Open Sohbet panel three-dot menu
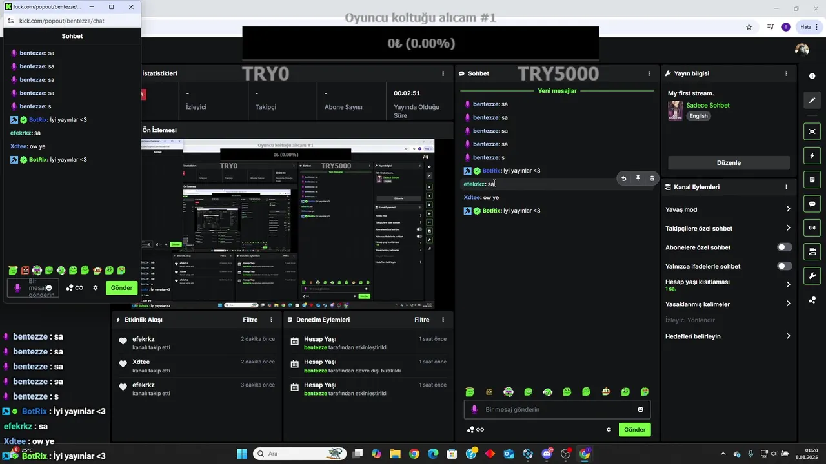The image size is (826, 464). pyautogui.click(x=649, y=73)
